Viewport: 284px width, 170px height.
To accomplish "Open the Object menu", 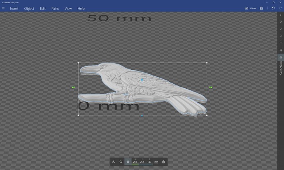I will point(29,8).
